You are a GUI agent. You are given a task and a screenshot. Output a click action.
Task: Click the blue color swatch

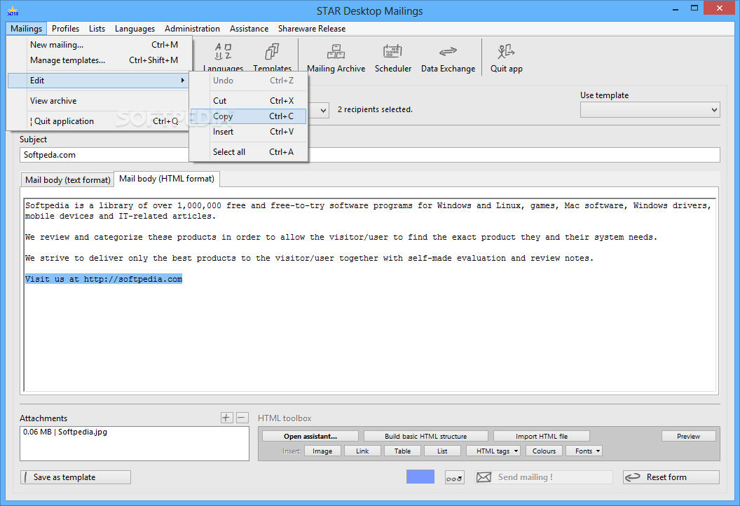point(420,477)
